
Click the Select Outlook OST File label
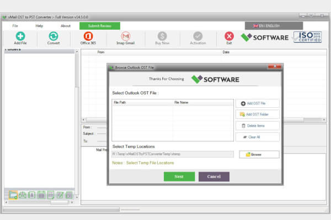pyautogui.click(x=135, y=93)
